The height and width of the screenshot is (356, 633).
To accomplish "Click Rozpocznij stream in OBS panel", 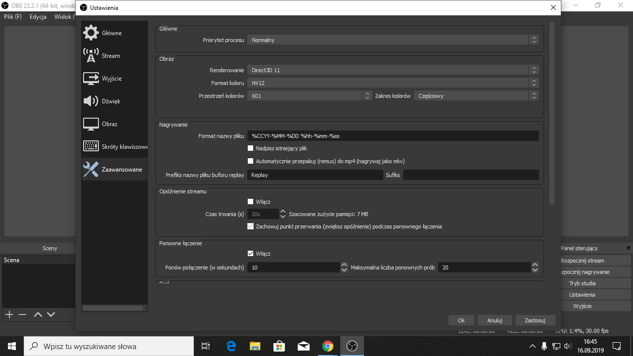I will (x=595, y=261).
